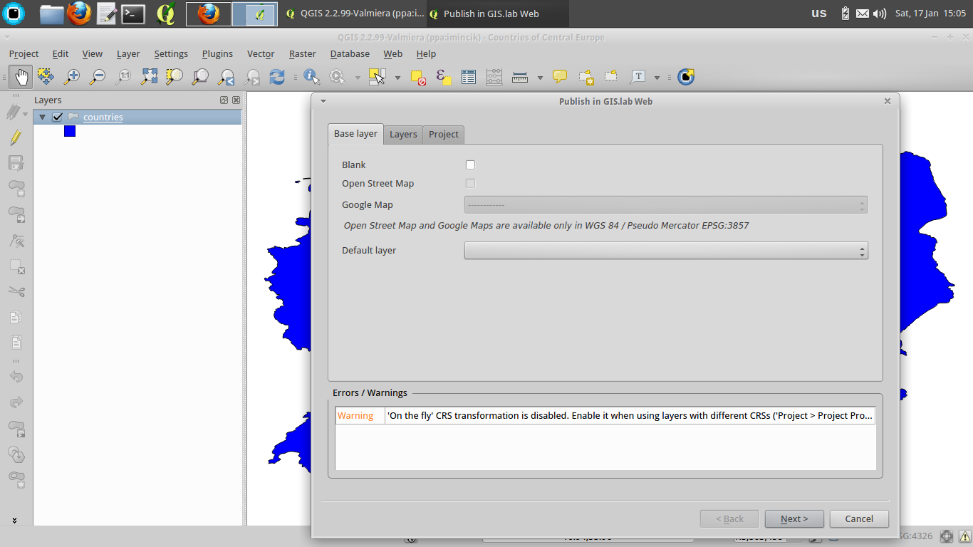
Task: Collapse the countries layer tree arrow
Action: coord(42,117)
